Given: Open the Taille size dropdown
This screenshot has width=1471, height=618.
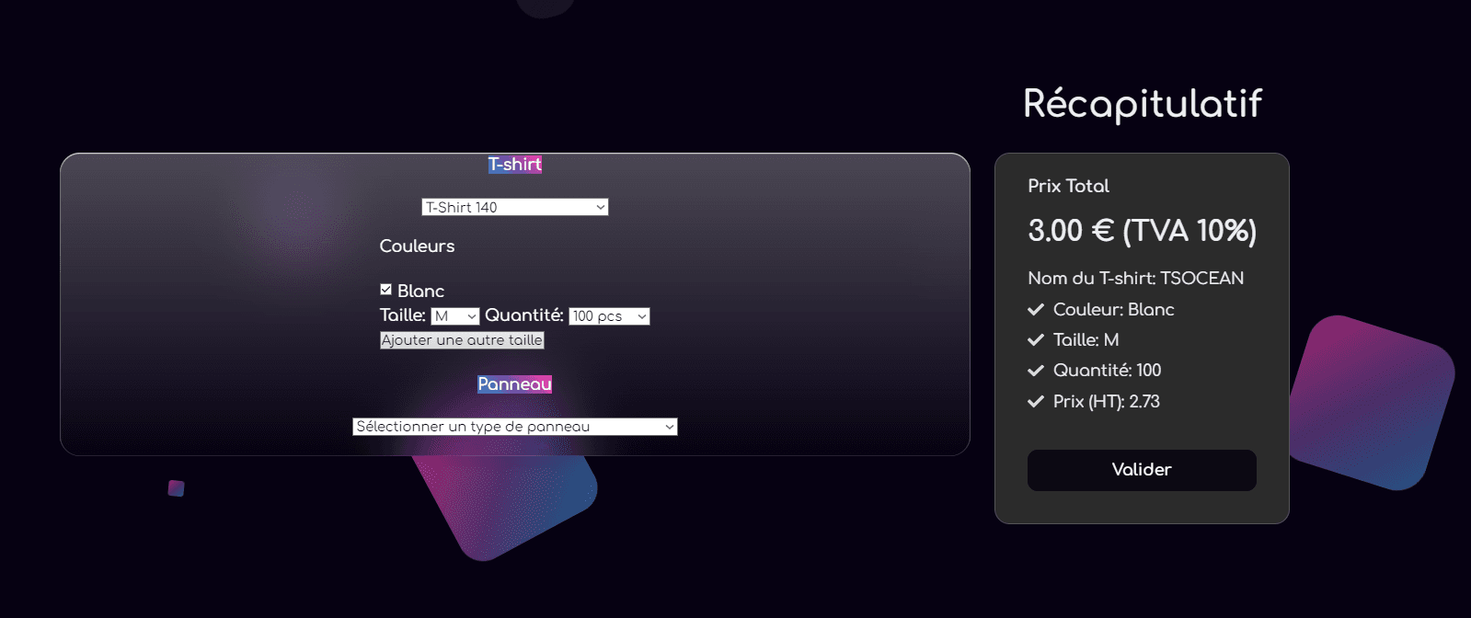Looking at the screenshot, I should click(455, 316).
